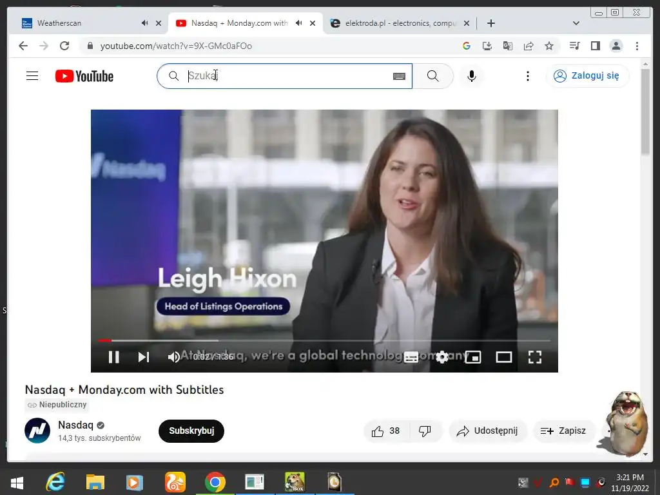This screenshot has height=495, width=660.
Task: Click the Chrome taskbar icon
Action: coord(215,482)
